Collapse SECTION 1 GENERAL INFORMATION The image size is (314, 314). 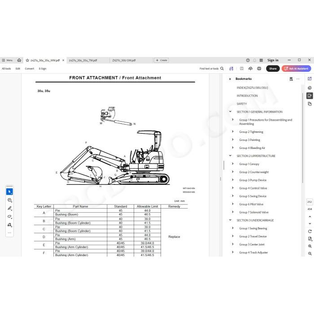point(230,112)
